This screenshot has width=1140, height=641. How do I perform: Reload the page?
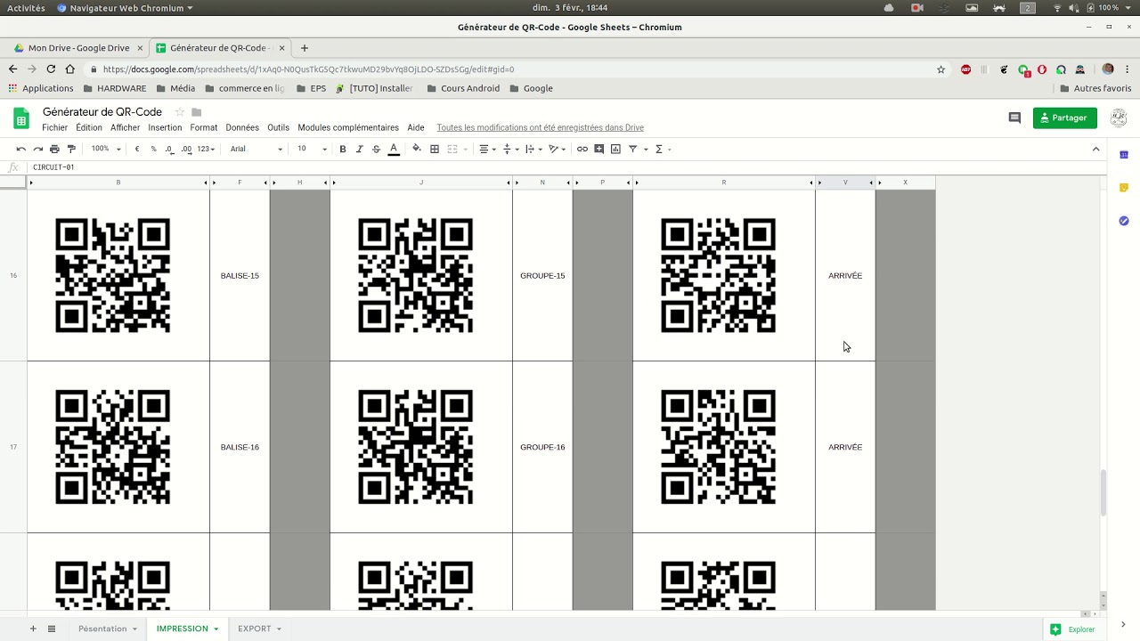pyautogui.click(x=51, y=69)
